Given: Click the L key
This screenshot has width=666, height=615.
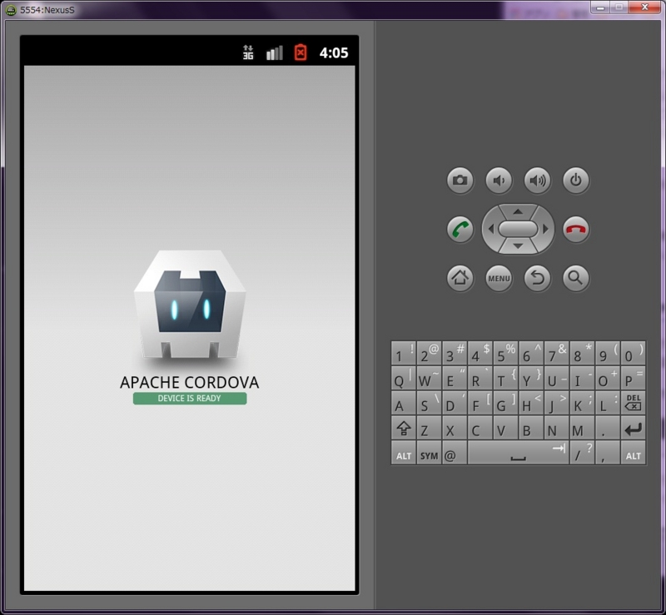Looking at the screenshot, I should 608,403.
